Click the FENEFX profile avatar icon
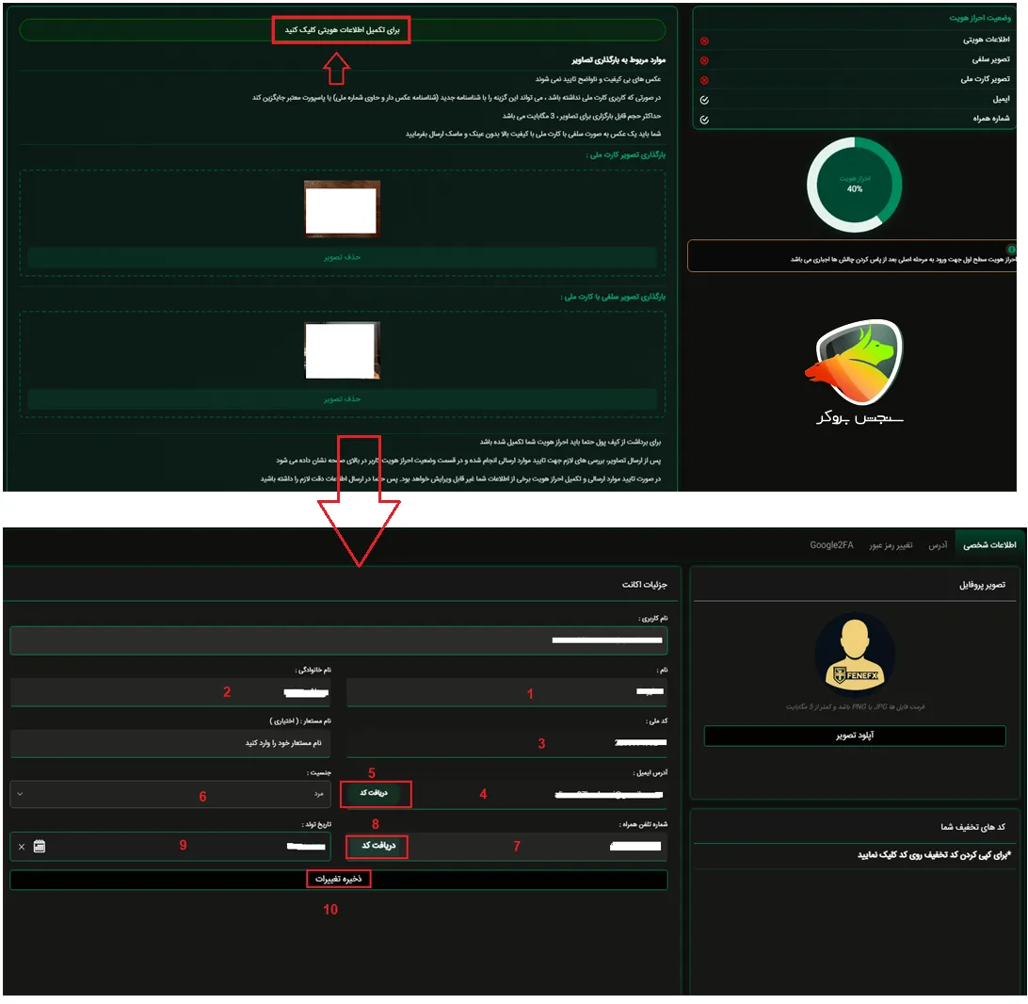Viewport: 1028px width, 1004px height. (x=855, y=652)
